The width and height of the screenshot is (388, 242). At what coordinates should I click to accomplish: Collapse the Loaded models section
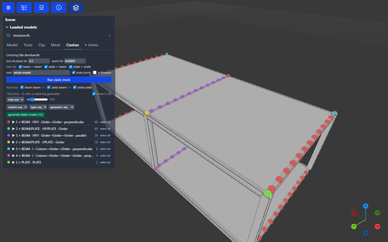tap(7, 27)
